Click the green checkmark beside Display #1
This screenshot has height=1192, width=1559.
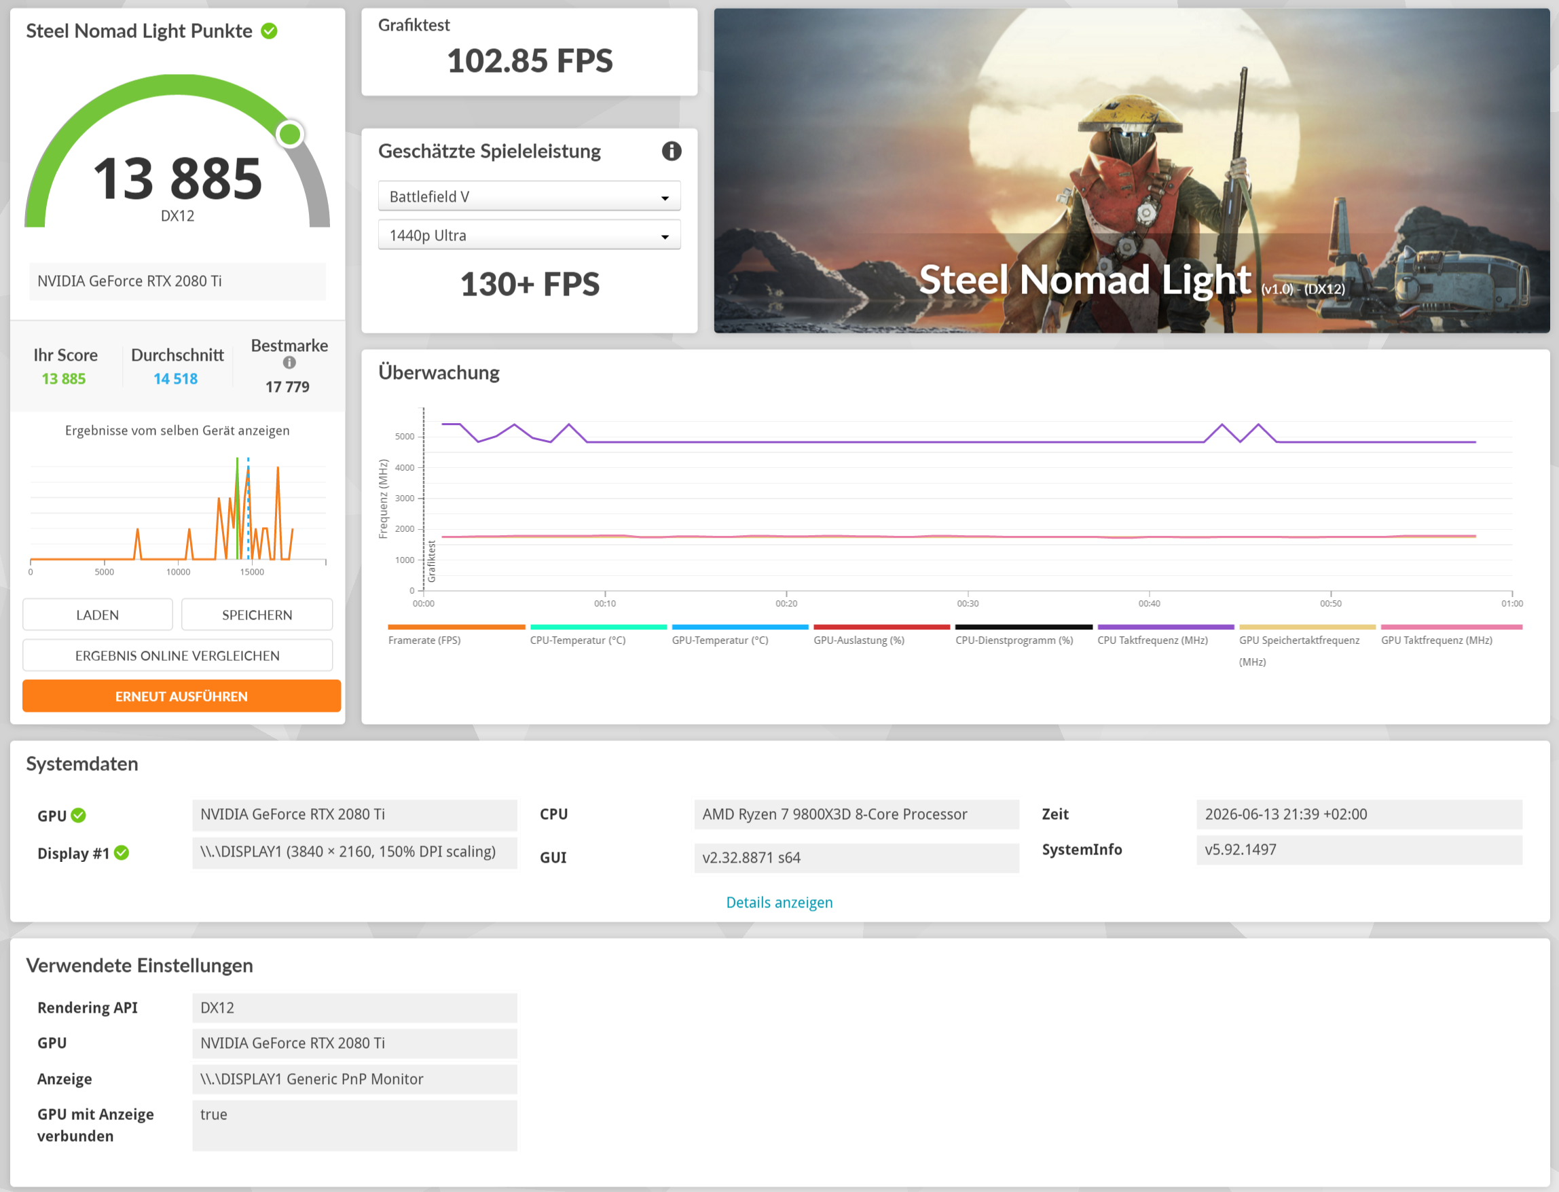tap(122, 853)
